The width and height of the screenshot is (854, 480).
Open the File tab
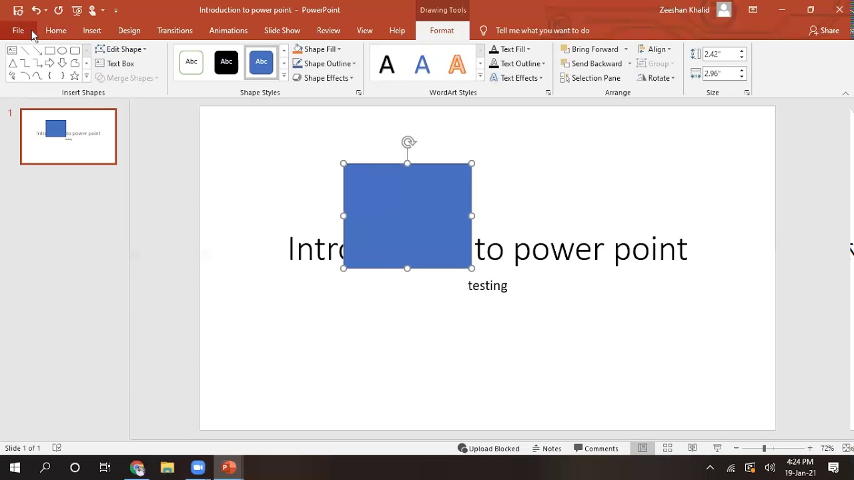pos(18,31)
